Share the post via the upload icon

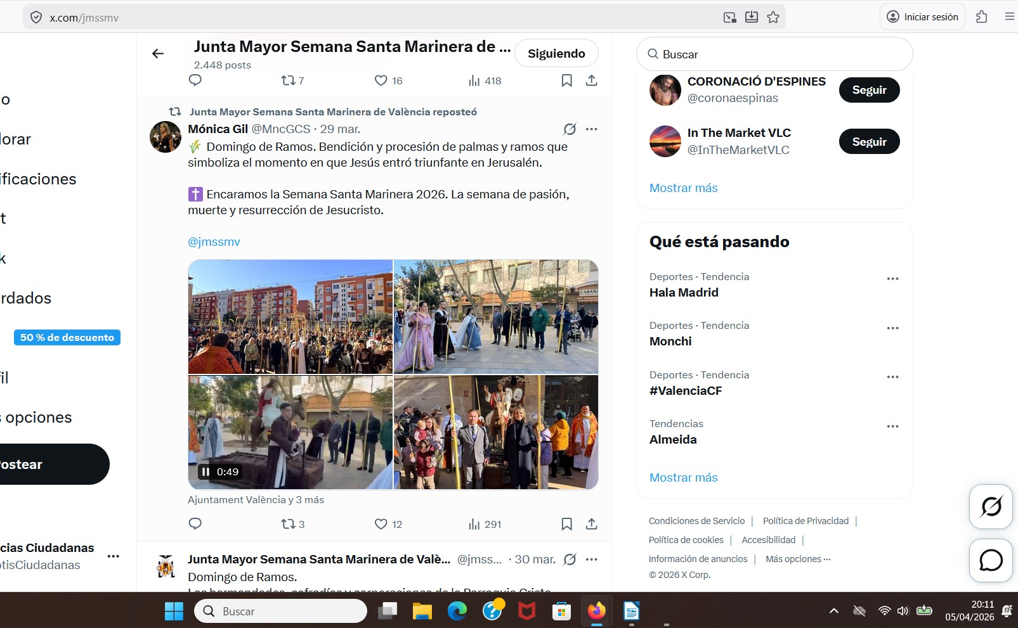(x=592, y=524)
